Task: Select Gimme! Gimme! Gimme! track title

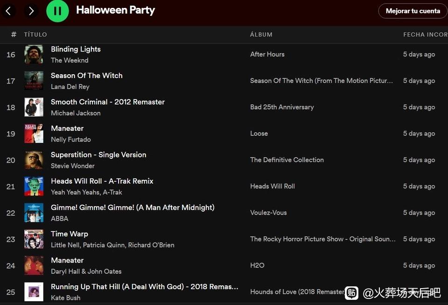Action: click(133, 207)
